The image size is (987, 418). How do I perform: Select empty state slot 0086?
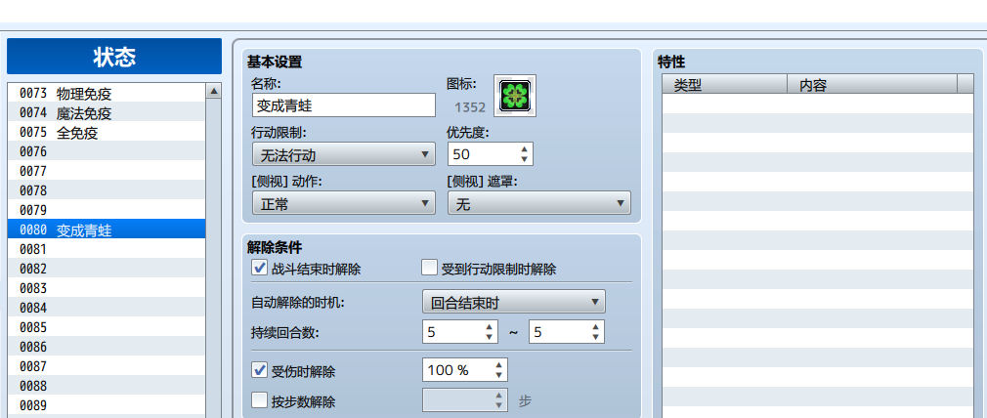107,347
